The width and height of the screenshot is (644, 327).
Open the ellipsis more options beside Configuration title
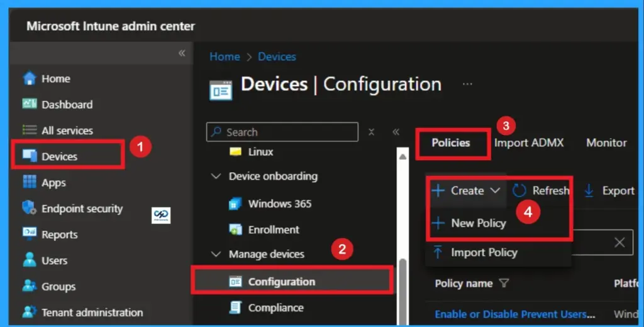[467, 84]
